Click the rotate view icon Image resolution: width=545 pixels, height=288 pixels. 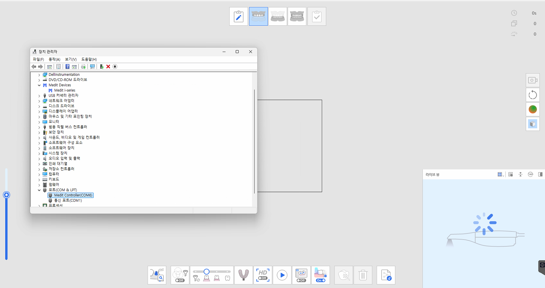pyautogui.click(x=533, y=95)
